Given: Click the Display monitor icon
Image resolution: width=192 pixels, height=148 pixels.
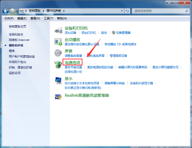Looking at the screenshot, I should tap(58, 80).
